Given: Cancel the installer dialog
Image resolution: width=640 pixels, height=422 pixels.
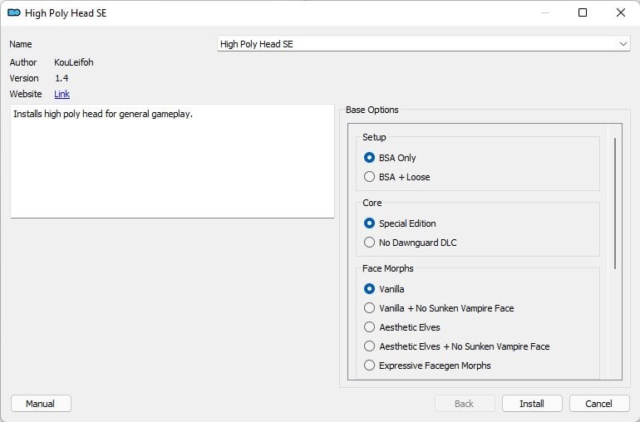Looking at the screenshot, I should (x=599, y=404).
